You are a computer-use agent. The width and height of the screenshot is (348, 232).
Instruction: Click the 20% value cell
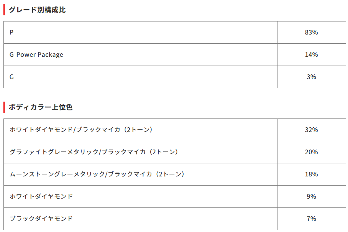311,152
